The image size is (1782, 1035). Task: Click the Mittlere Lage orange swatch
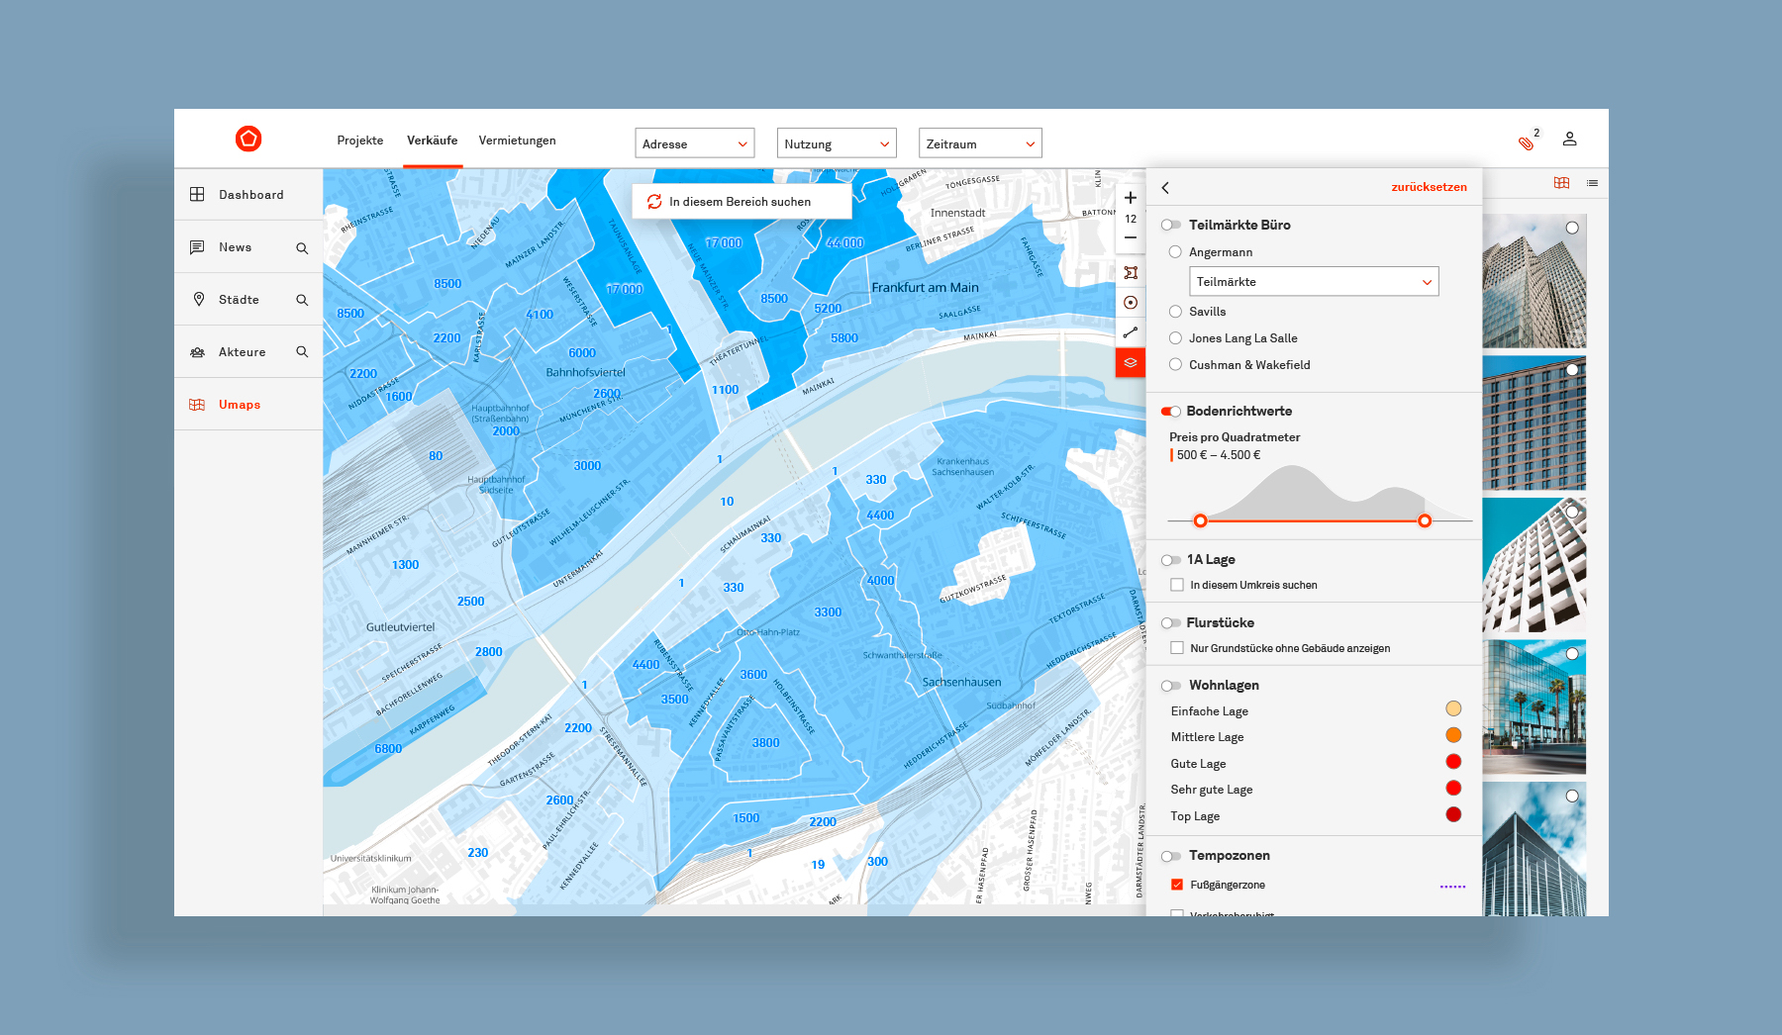coord(1453,735)
